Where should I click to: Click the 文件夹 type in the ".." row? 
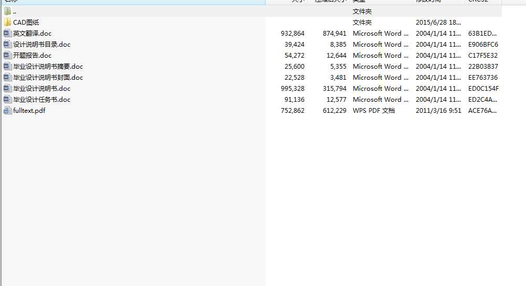(x=362, y=12)
